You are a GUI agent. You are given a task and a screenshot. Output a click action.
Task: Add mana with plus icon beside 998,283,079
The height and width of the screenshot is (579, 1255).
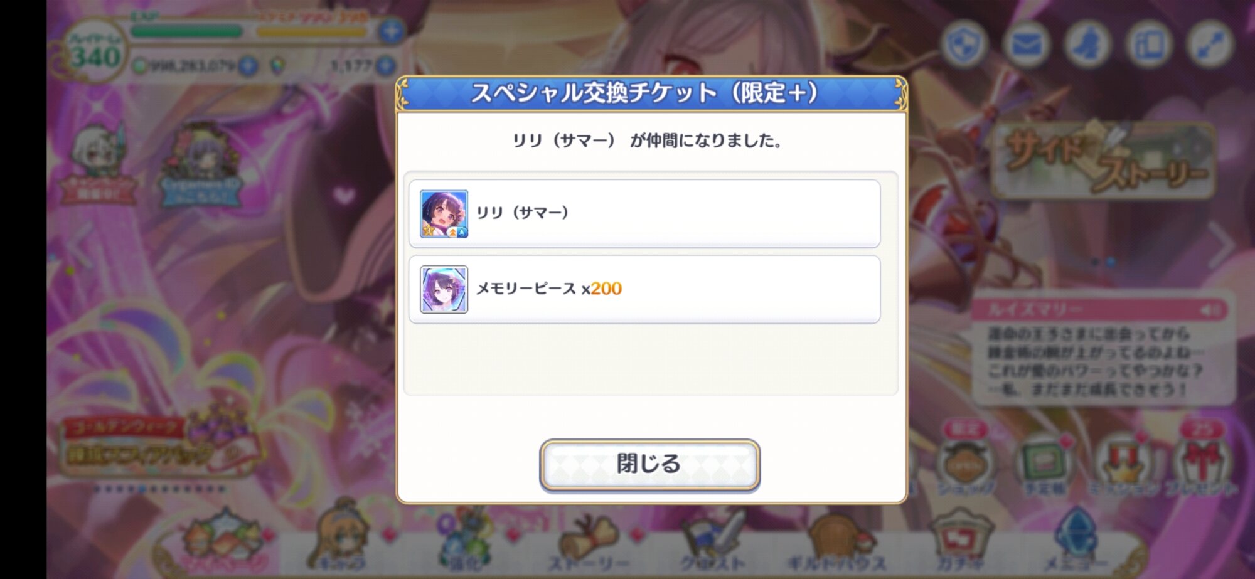(x=248, y=65)
